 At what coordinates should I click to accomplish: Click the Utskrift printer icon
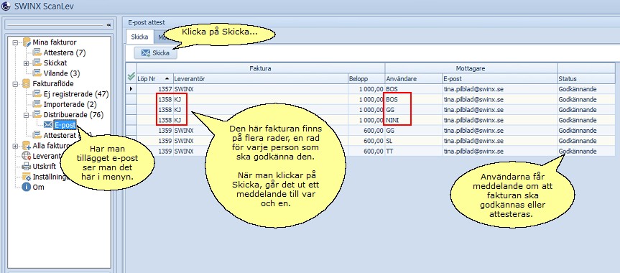[x=27, y=166]
